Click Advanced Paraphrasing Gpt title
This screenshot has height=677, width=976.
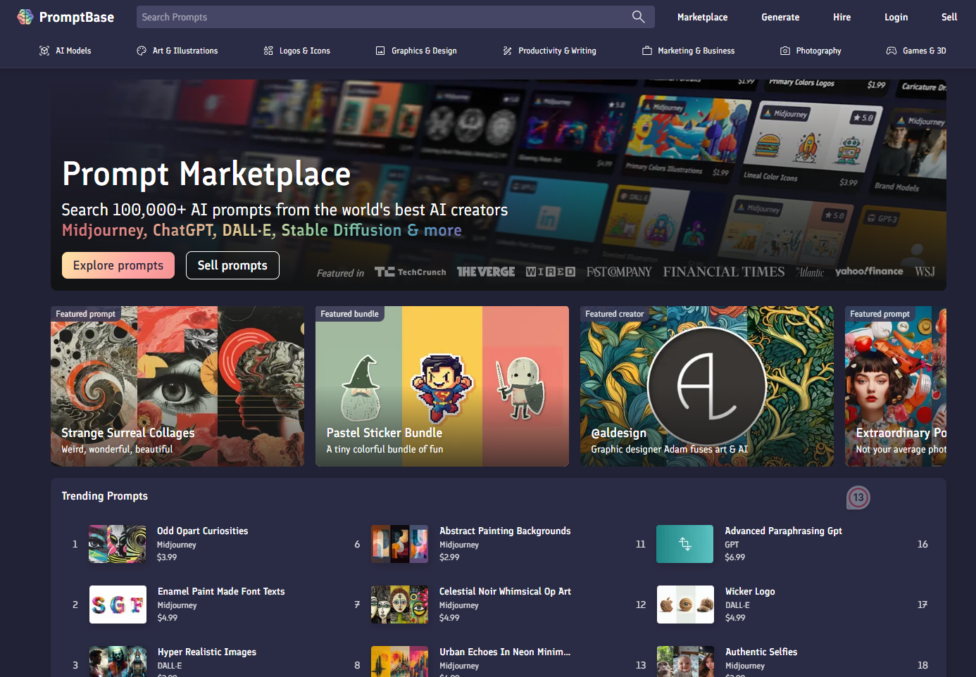pyautogui.click(x=784, y=531)
